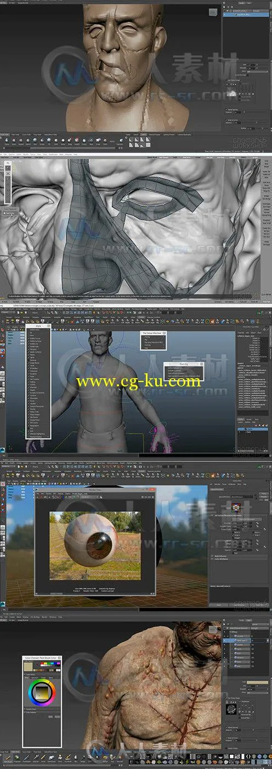This screenshot has height=769, width=272.
Task: Click the Render View window title bar
Action: pos(94,489)
